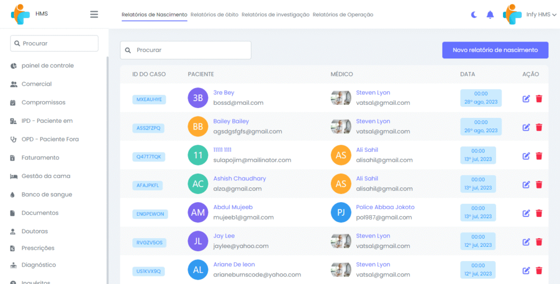Edit the ASS2FZPQ case report
Screen dimensions: 560x284
click(x=526, y=127)
